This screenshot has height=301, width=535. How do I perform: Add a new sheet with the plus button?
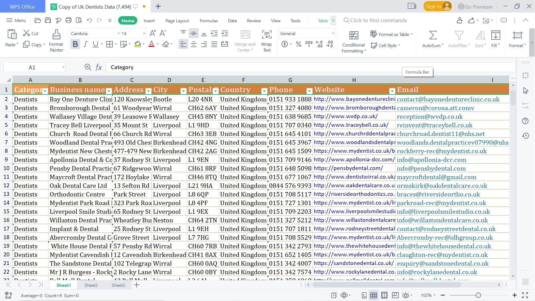click(136, 285)
